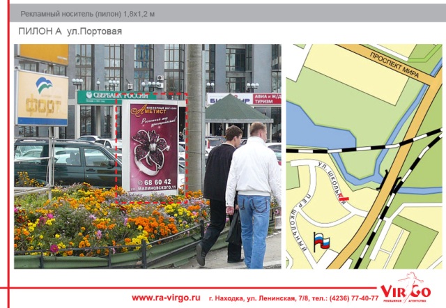Screen dimensions: 446x308
Task: Click the VIRGO agency logo
Action: coord(406,288)
